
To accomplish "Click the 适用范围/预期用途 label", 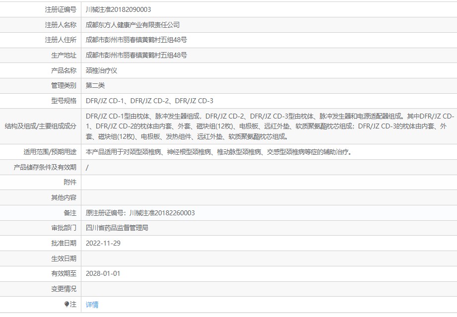I will click(x=50, y=152).
